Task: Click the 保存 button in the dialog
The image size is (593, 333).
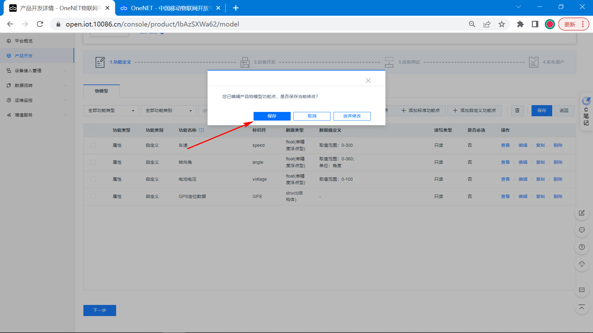Action: click(x=272, y=116)
